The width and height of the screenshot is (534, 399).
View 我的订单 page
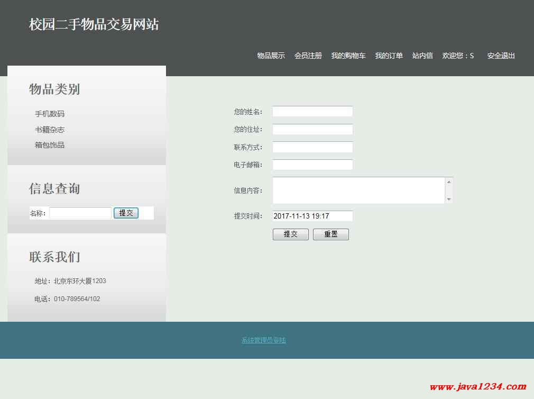click(389, 56)
